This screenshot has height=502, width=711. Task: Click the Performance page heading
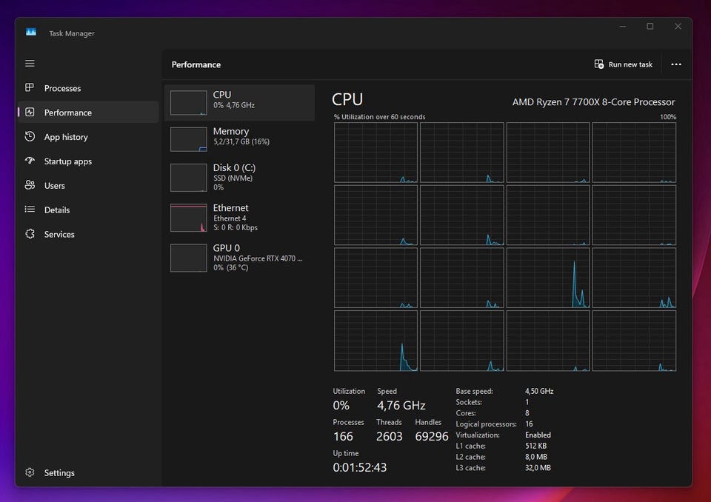[196, 64]
